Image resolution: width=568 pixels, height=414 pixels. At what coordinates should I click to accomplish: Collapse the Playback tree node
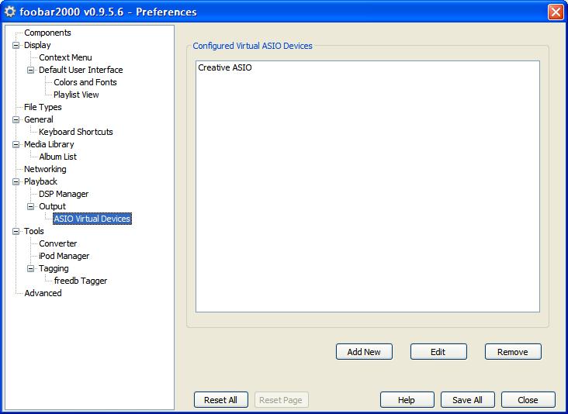16,181
